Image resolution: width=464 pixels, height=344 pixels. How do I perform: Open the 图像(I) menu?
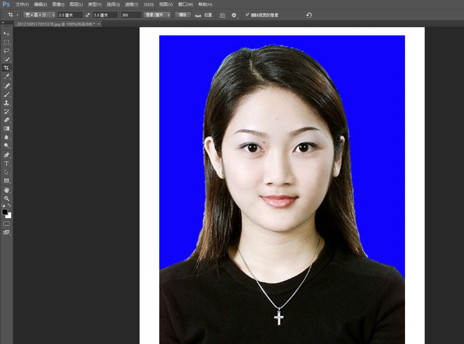tap(58, 5)
